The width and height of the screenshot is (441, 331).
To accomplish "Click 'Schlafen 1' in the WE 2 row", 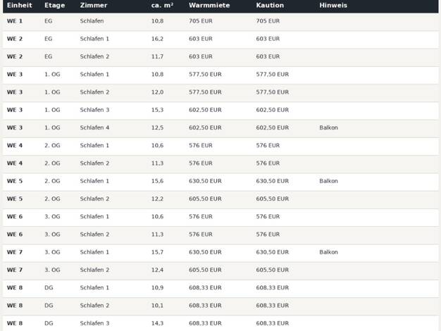I will click(x=94, y=39).
